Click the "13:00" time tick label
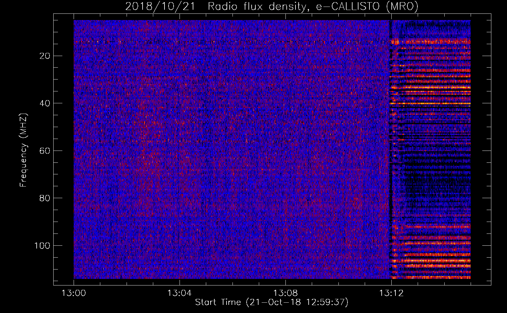 [74, 293]
